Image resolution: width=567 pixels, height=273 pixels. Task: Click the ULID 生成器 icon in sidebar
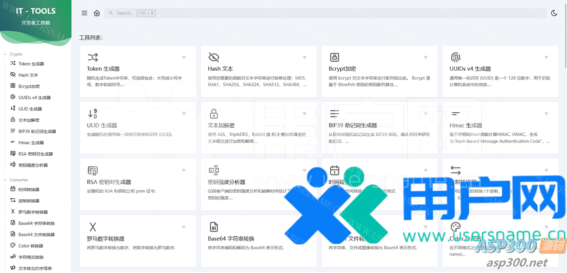click(x=13, y=109)
